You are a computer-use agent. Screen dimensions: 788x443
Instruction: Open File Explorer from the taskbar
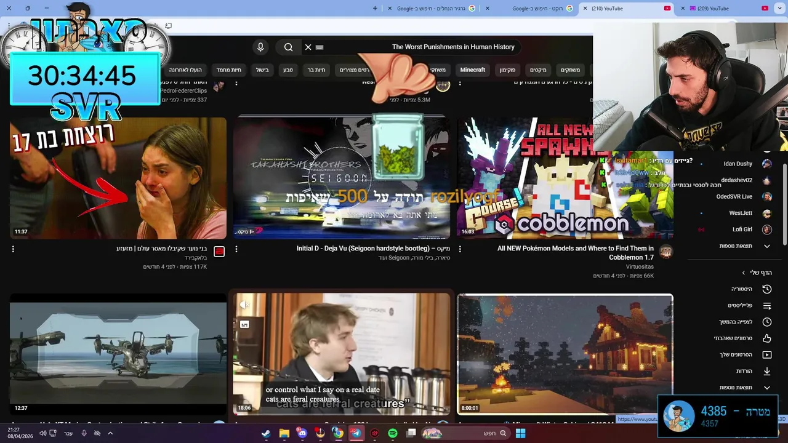click(284, 433)
